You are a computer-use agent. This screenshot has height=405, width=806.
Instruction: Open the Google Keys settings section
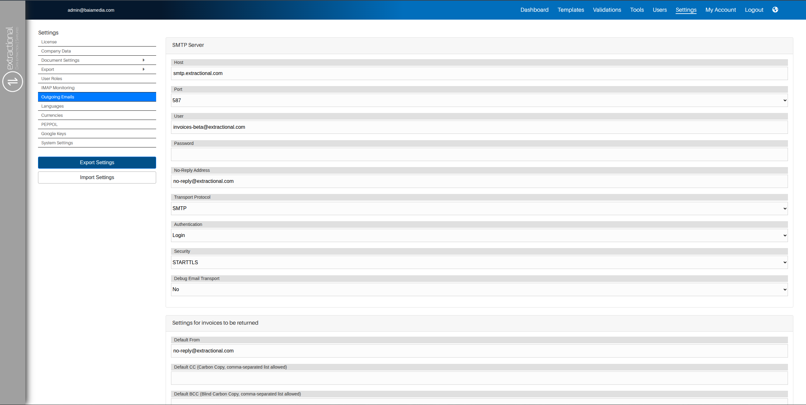click(x=54, y=134)
